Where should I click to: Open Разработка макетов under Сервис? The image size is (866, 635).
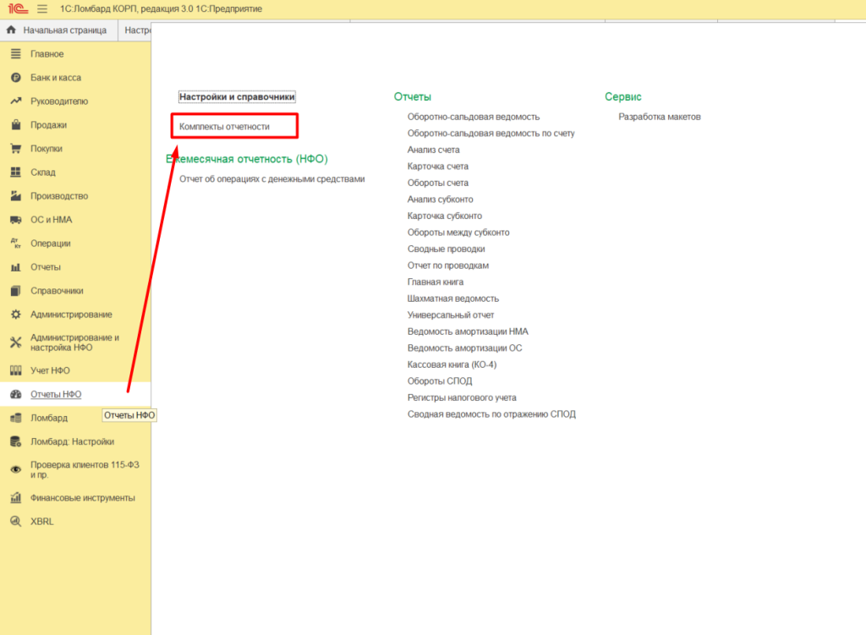(659, 117)
